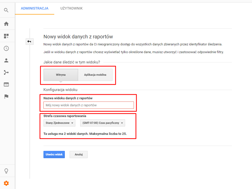Click the search magnifier icon in sidebar
This screenshot has height=189, width=252.
[6, 10]
